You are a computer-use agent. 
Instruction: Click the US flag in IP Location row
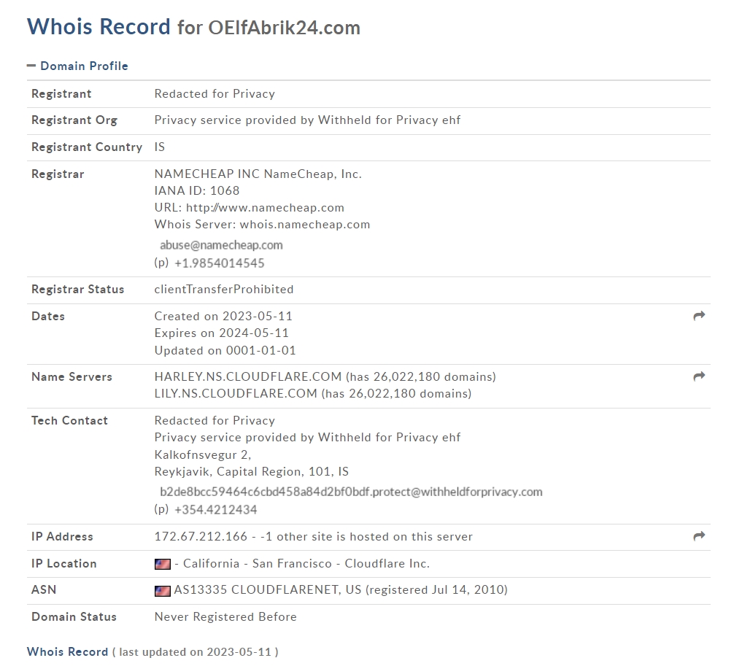pos(163,565)
